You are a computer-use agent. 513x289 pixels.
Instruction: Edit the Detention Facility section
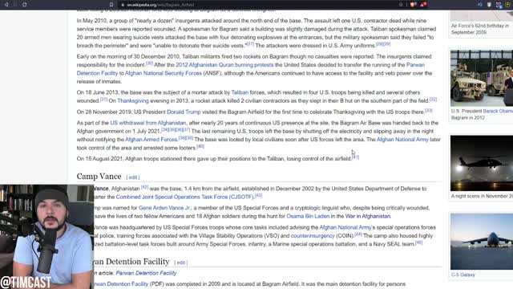click(180, 263)
